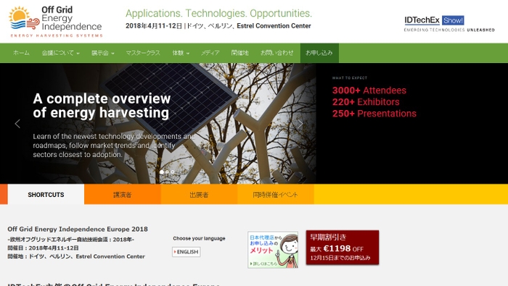Select the 同時併催イベント tab
This screenshot has height=286, width=508.
point(275,195)
